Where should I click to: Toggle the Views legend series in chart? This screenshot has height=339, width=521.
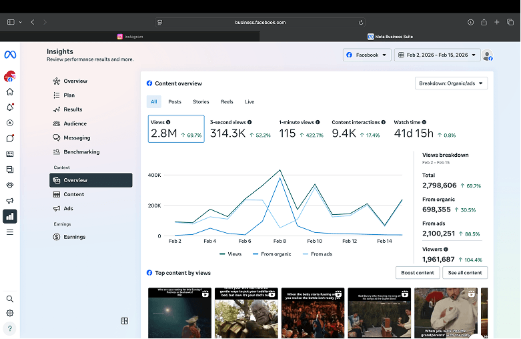(x=230, y=254)
